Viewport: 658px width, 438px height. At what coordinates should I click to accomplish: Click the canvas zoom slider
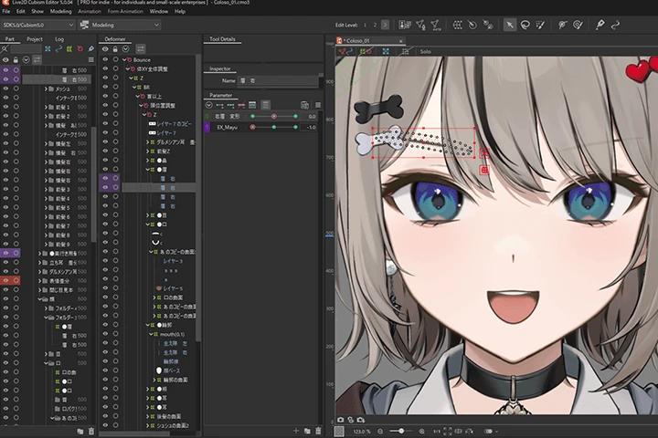400,431
